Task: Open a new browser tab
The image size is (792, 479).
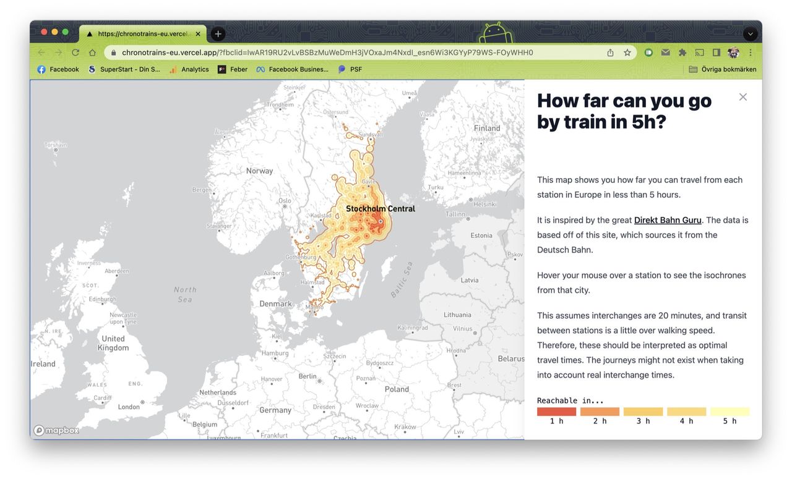Action: point(218,34)
